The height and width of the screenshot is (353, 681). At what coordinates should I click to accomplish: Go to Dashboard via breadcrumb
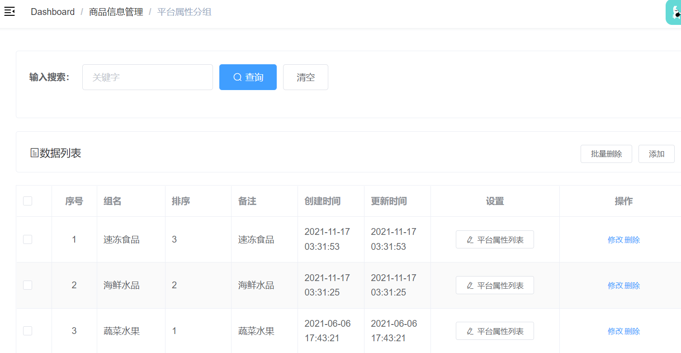coord(52,12)
